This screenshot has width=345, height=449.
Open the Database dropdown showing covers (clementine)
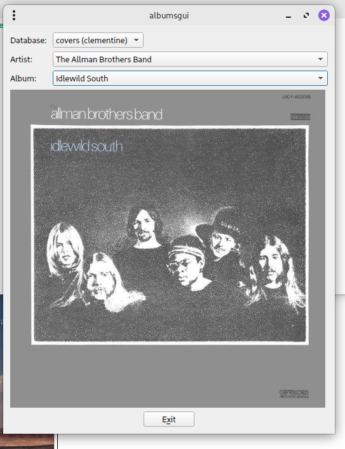click(x=98, y=40)
